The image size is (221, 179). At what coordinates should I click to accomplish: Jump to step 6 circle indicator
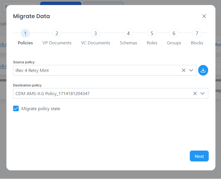(174, 33)
